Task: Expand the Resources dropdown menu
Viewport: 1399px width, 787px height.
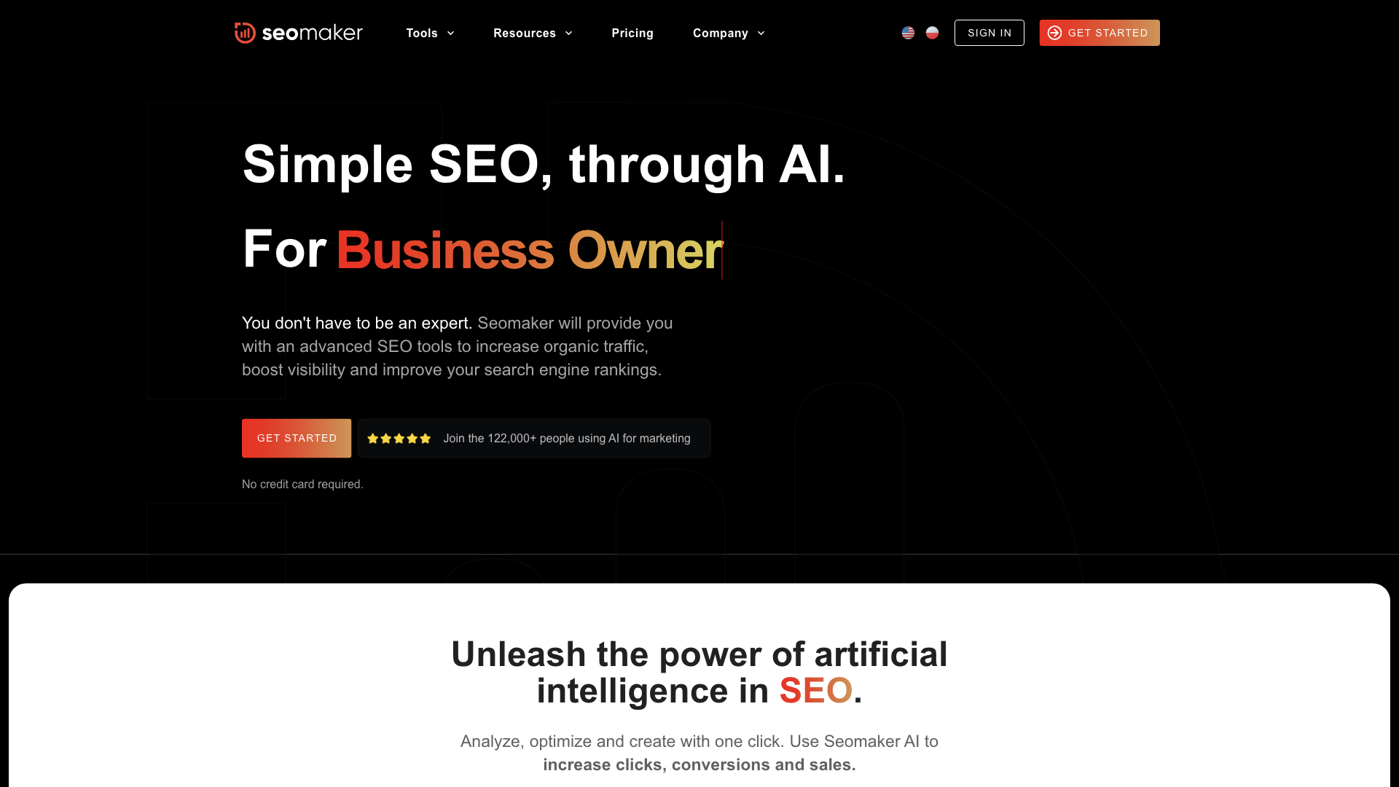Action: 533,33
